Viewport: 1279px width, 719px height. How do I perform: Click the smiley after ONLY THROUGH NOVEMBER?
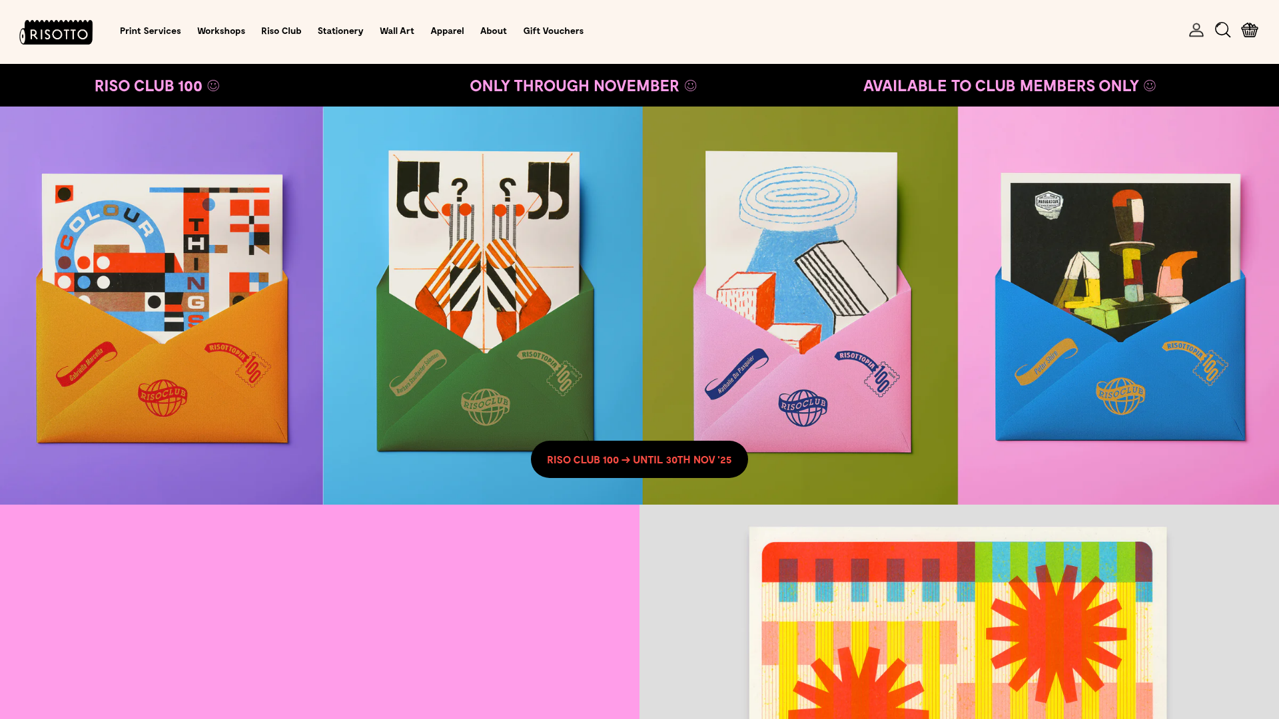click(x=690, y=85)
